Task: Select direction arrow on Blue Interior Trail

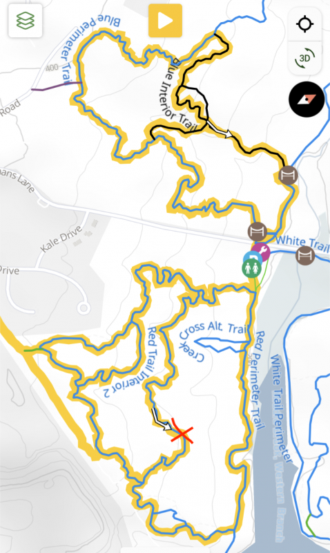Action: tap(220, 129)
